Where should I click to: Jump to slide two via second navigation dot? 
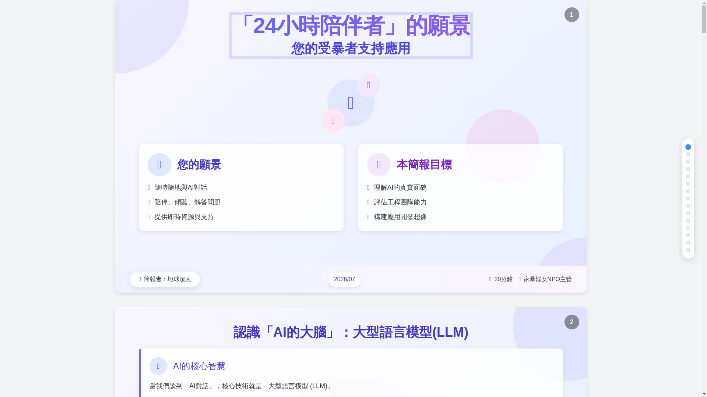pos(688,154)
